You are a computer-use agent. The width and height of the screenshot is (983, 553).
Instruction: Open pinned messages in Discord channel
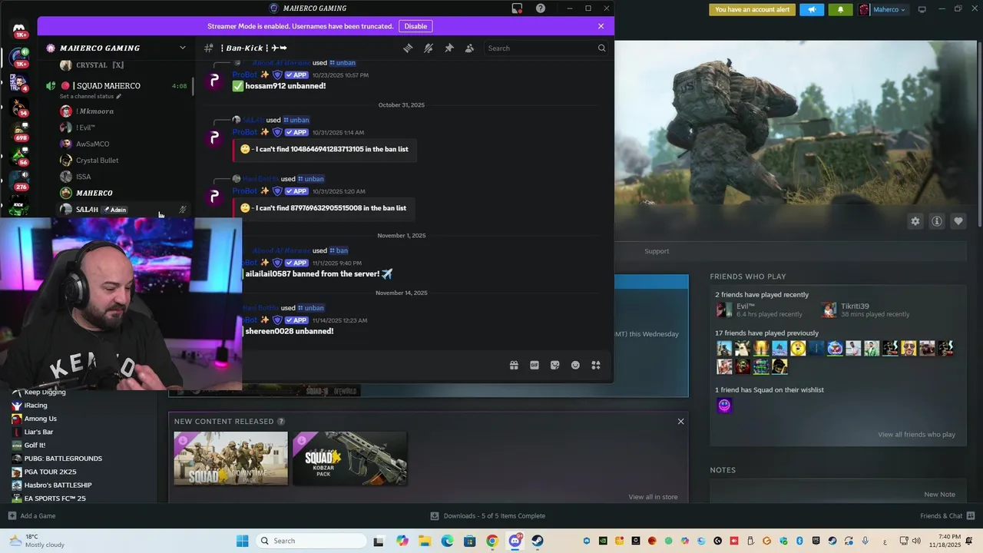pyautogui.click(x=449, y=48)
